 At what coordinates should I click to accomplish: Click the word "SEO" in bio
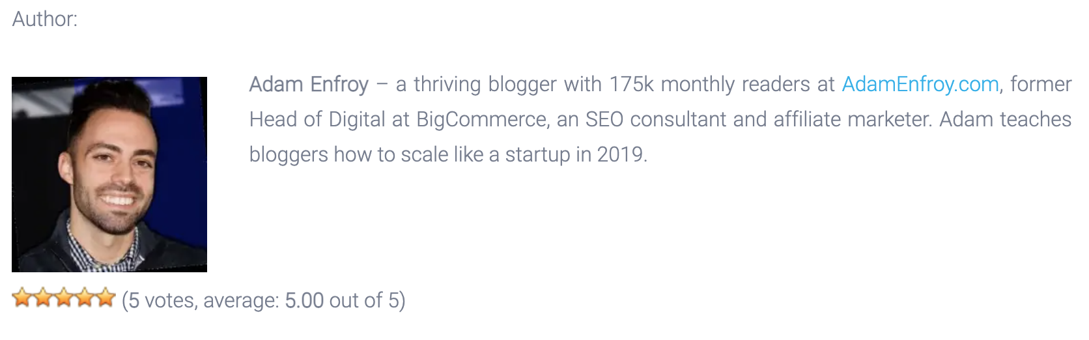tap(604, 119)
